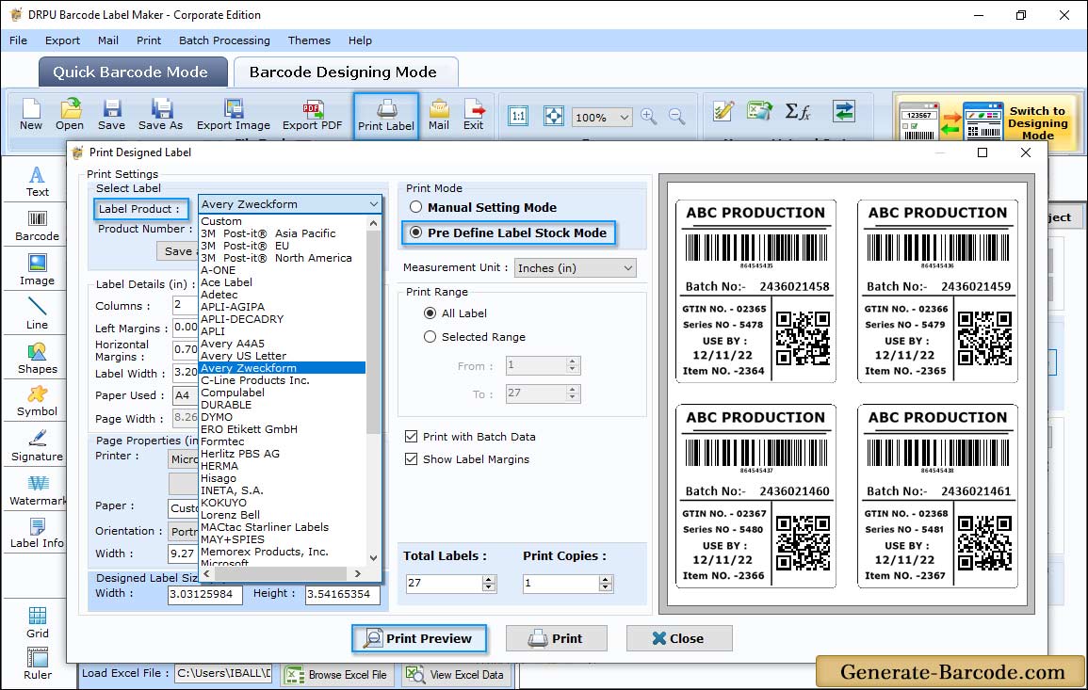1088x690 pixels.
Task: Pick Custom in label product list
Action: [221, 221]
